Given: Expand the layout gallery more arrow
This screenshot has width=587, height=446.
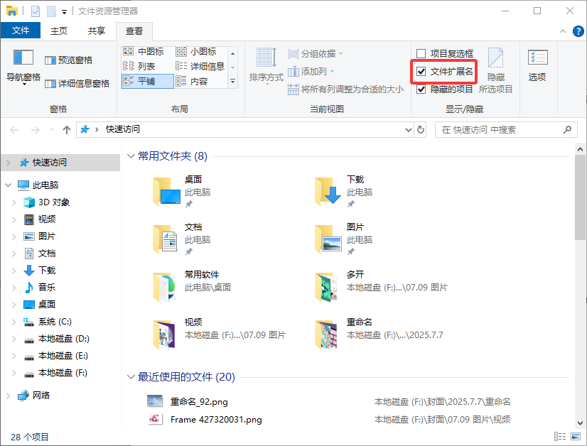Looking at the screenshot, I should [232, 81].
